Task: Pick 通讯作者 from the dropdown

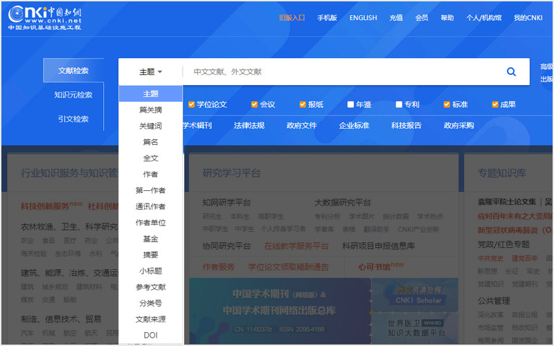Action: pos(150,206)
